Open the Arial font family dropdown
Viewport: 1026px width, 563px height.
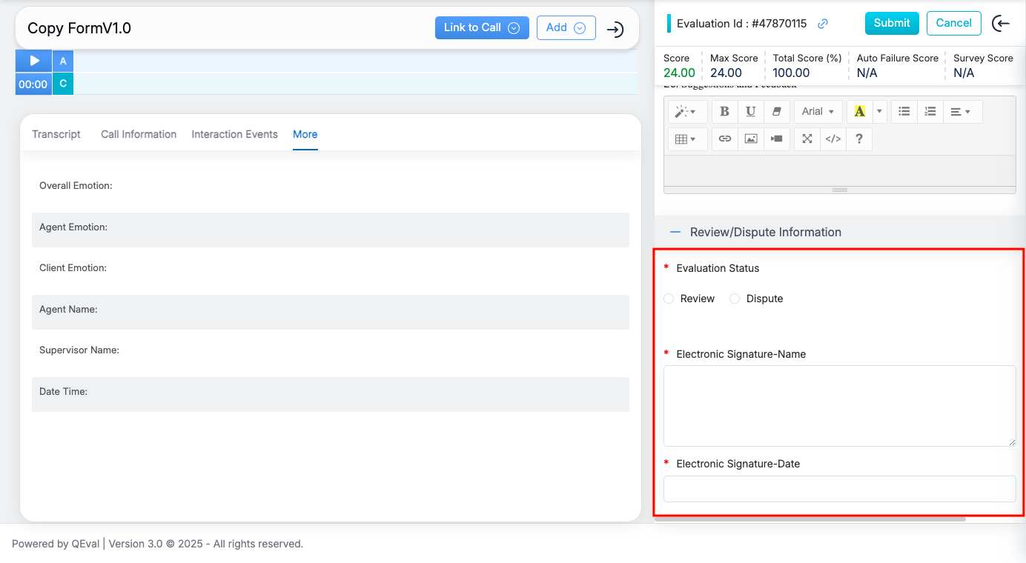coord(818,111)
